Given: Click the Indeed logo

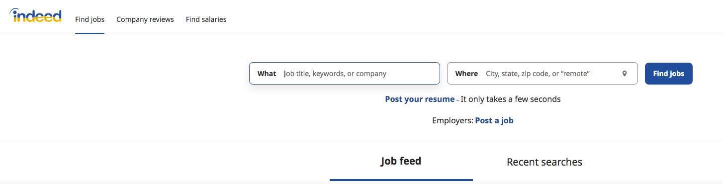Looking at the screenshot, I should pyautogui.click(x=35, y=16).
